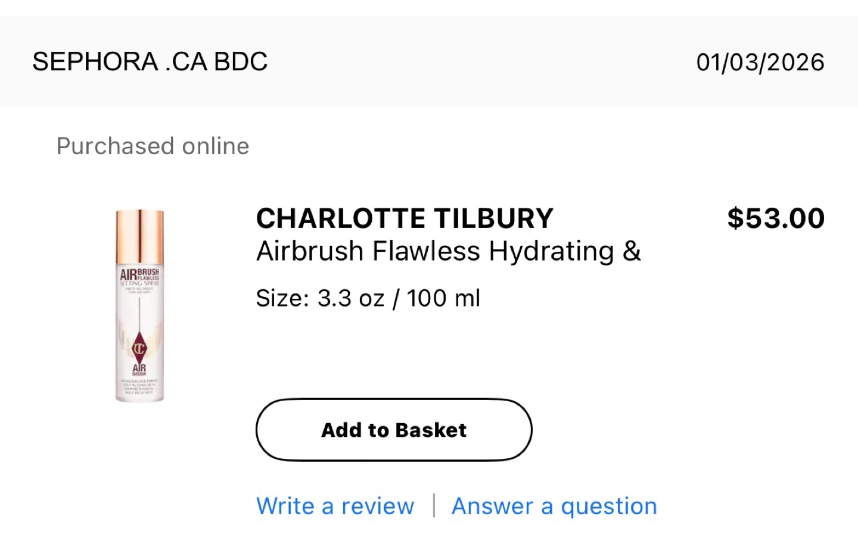Click the CHARLOTTE TILBURY brand name
The image size is (858, 544).
tap(405, 218)
